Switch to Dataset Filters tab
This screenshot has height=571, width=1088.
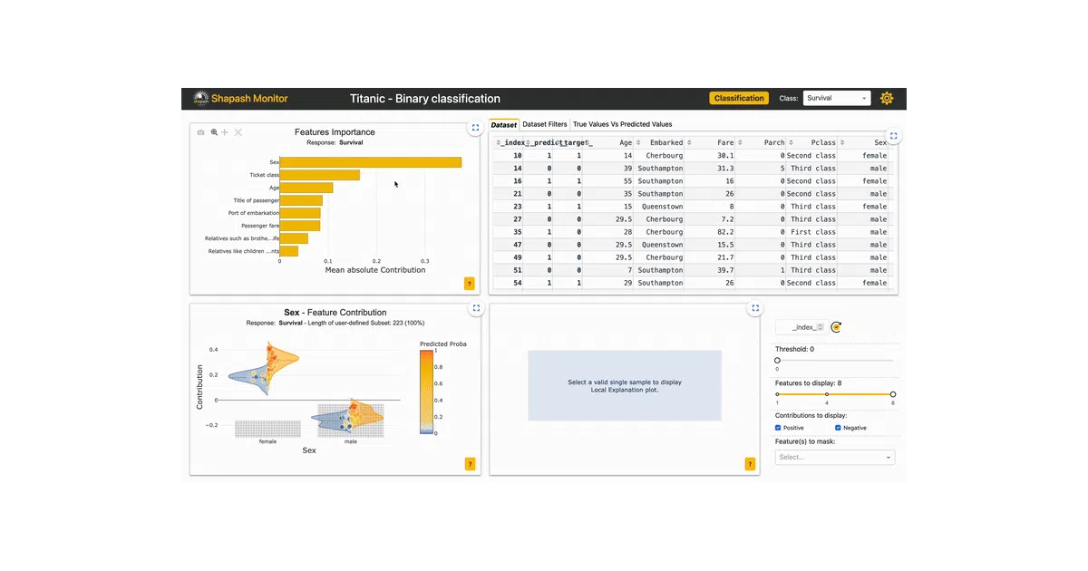(545, 124)
